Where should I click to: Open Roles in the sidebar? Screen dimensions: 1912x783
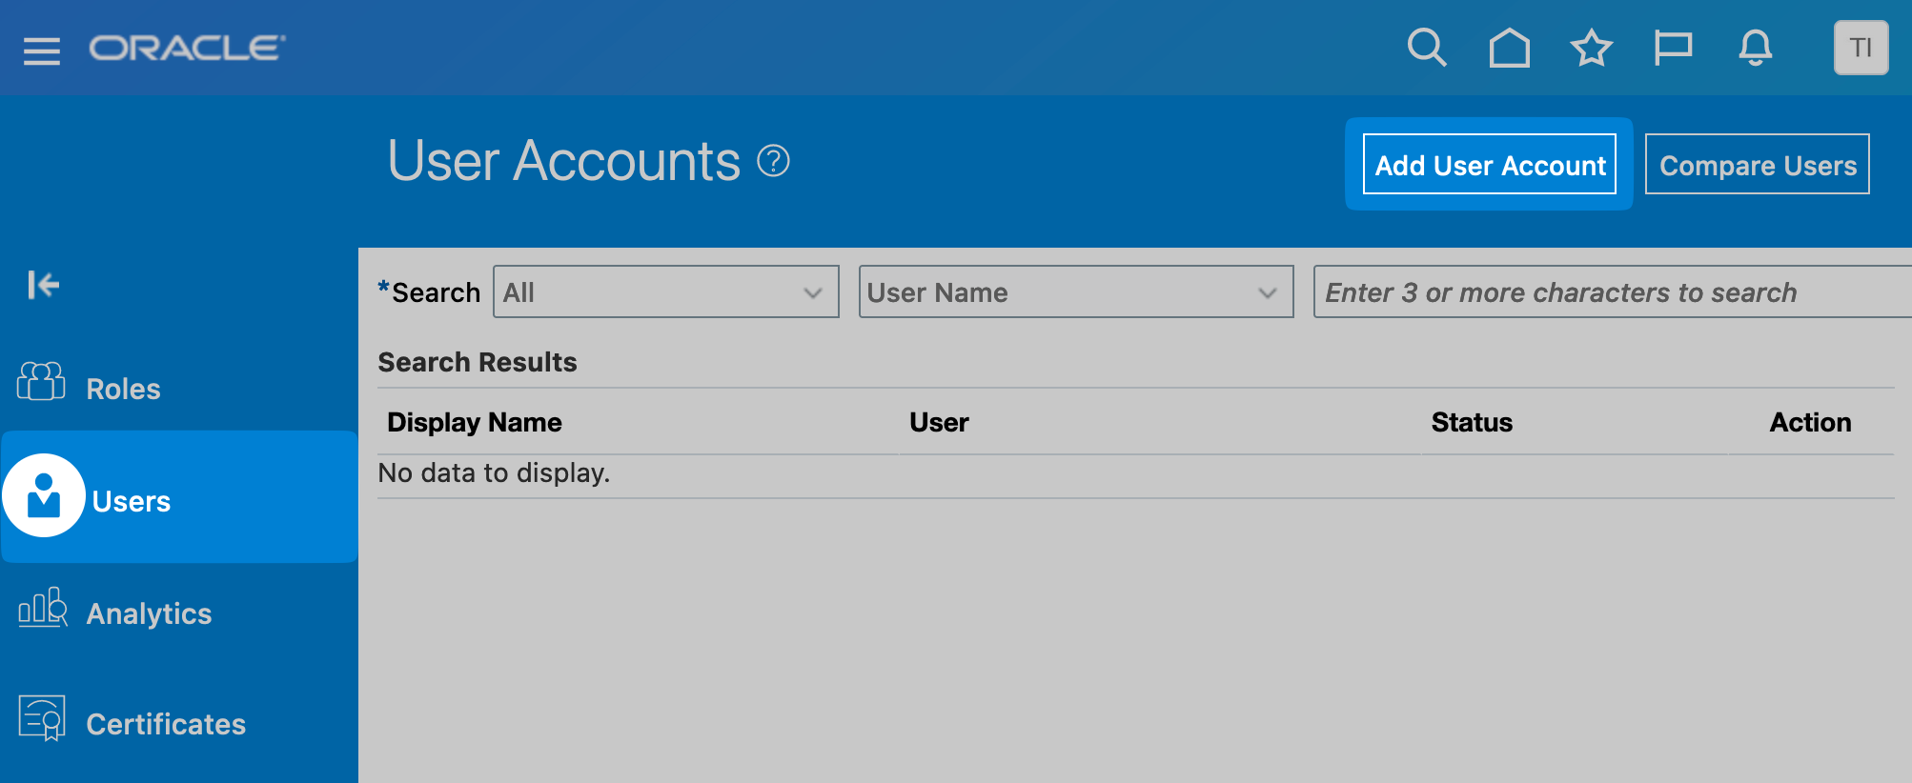[x=123, y=389]
